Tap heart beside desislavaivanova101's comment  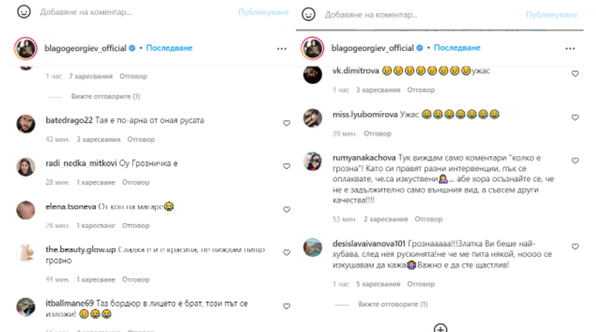coord(575,246)
